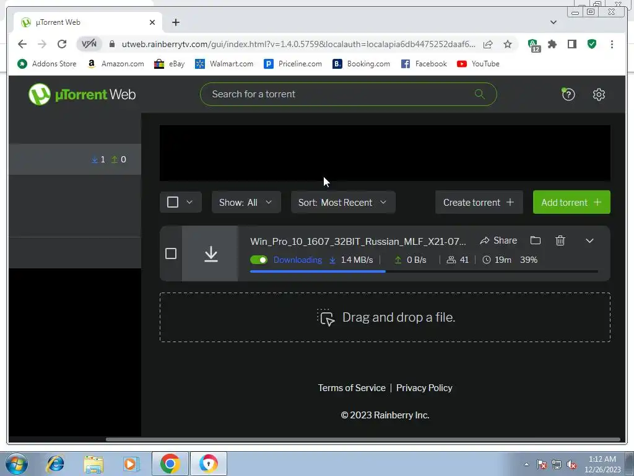
Task: Open Windows Start menu
Action: pyautogui.click(x=17, y=464)
